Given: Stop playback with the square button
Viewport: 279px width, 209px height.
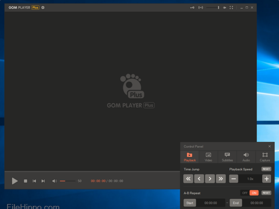Looking at the screenshot, I should pyautogui.click(x=26, y=181).
